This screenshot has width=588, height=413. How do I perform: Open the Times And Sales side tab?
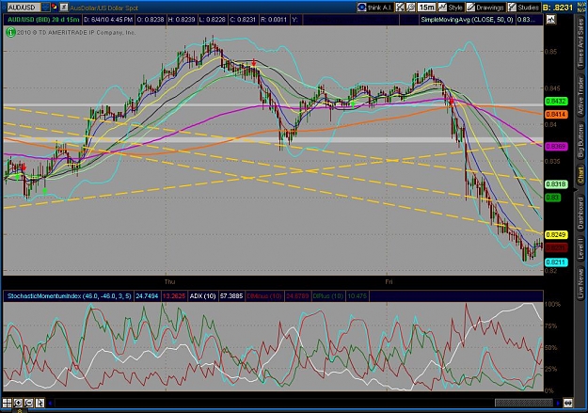point(580,43)
